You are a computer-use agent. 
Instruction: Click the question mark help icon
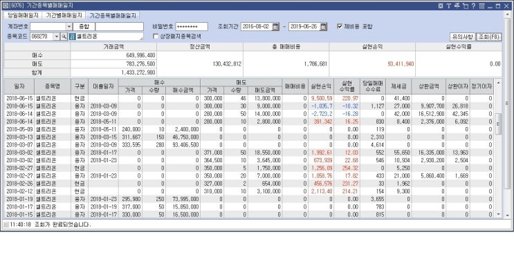[x=473, y=6]
